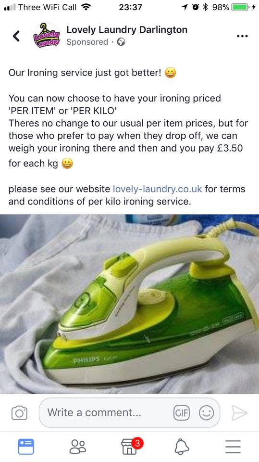Open the Notifications bell tab
This screenshot has width=259, height=462.
[182, 447]
